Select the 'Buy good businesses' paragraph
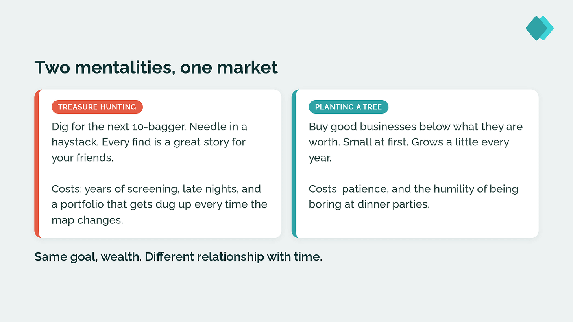 coord(416,142)
